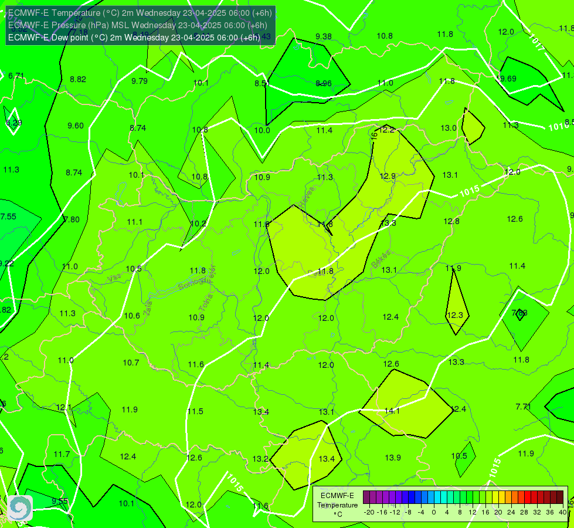Click the temperature value 9.55
Screen dimensions: 574x528
coord(60,501)
